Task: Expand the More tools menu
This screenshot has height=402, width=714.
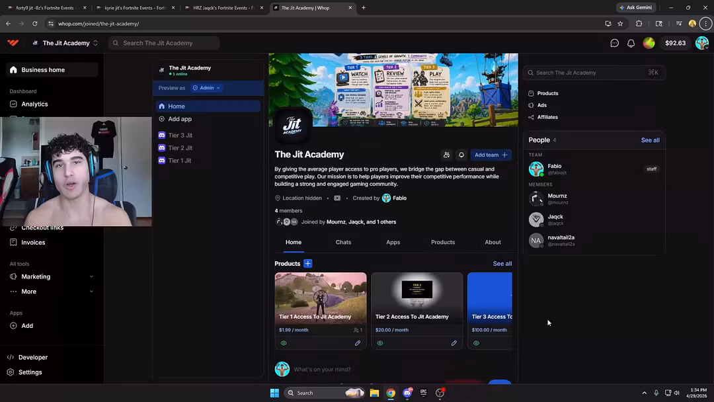Action: (x=52, y=292)
